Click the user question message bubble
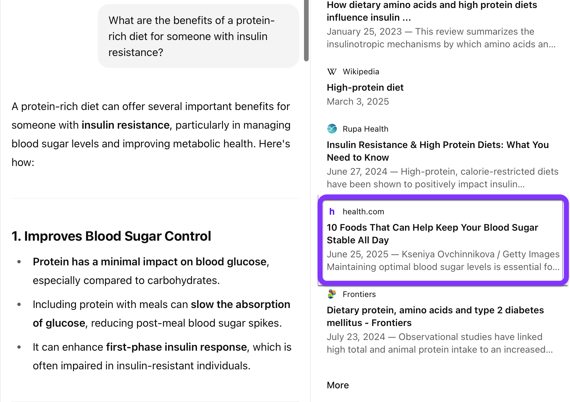Screen dimensions: 570x402 (x=198, y=36)
